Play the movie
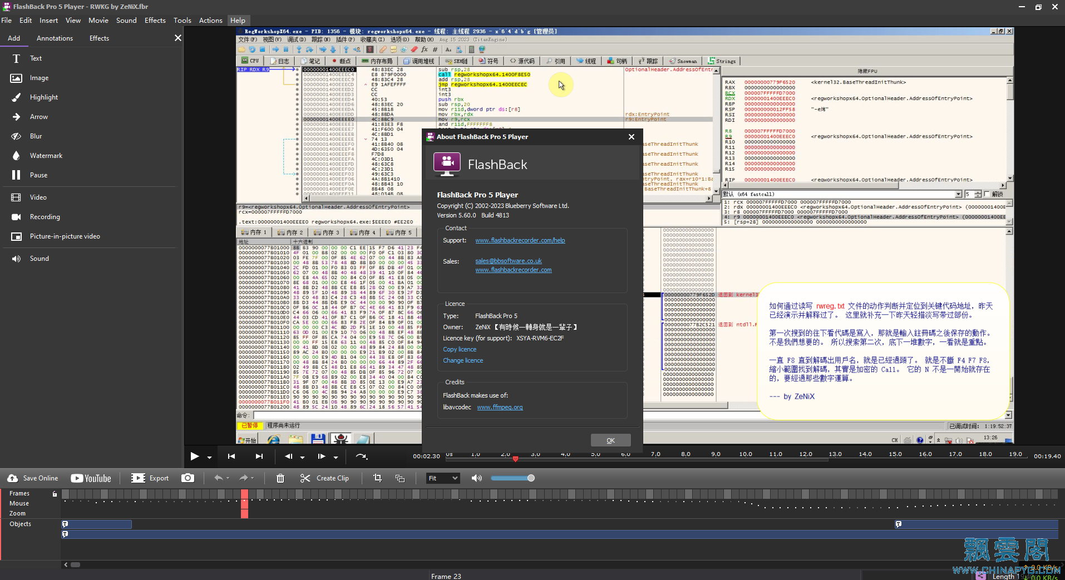Viewport: 1065px width, 580px height. [194, 457]
